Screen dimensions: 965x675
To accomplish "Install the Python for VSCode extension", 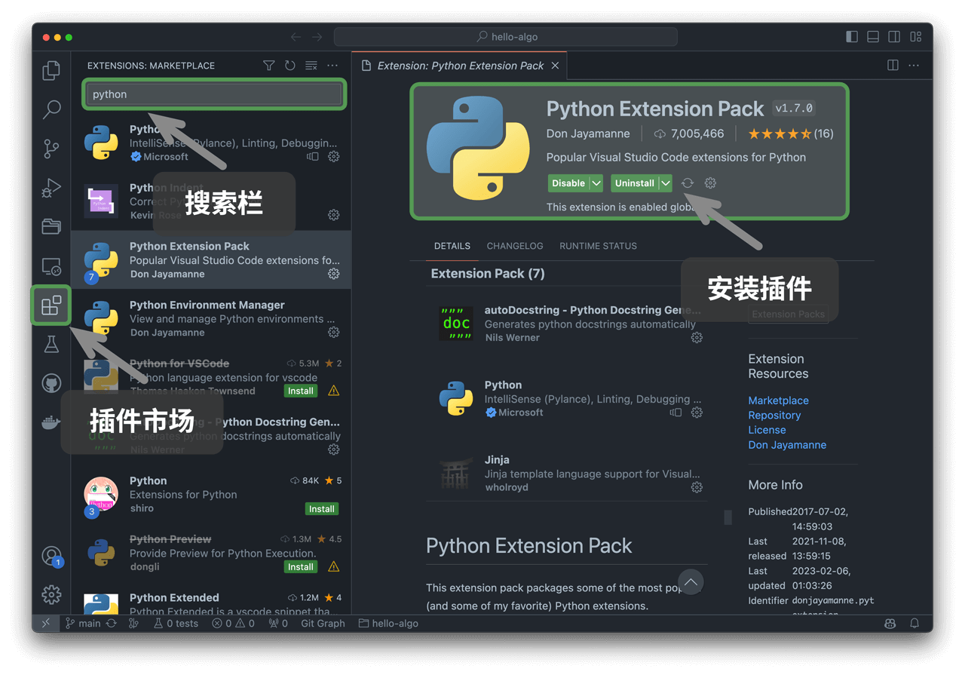I will (x=300, y=391).
